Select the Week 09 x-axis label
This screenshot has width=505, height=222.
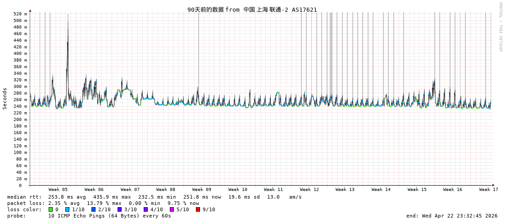tap(202, 190)
